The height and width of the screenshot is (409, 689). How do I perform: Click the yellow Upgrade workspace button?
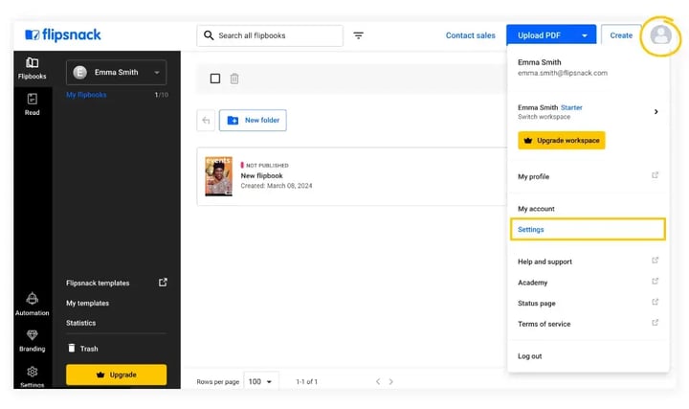click(561, 140)
